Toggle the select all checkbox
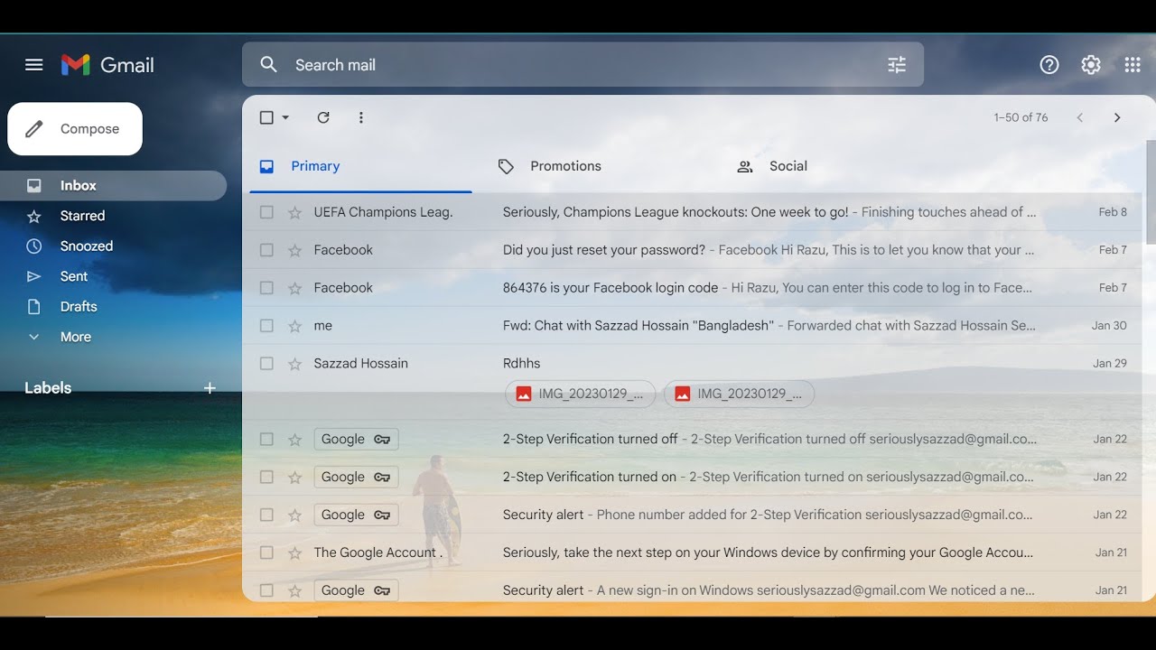The image size is (1156, 650). 266,117
